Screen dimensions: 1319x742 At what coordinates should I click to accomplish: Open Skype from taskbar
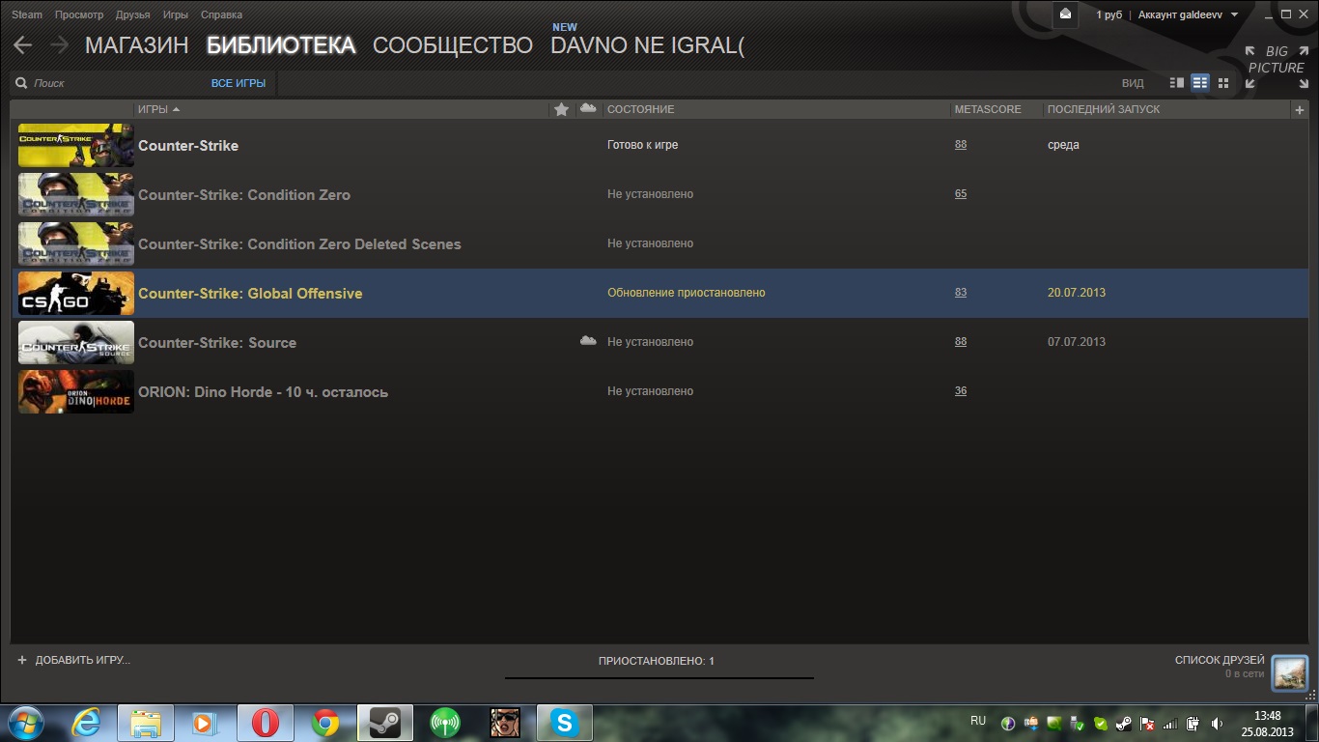(x=565, y=723)
